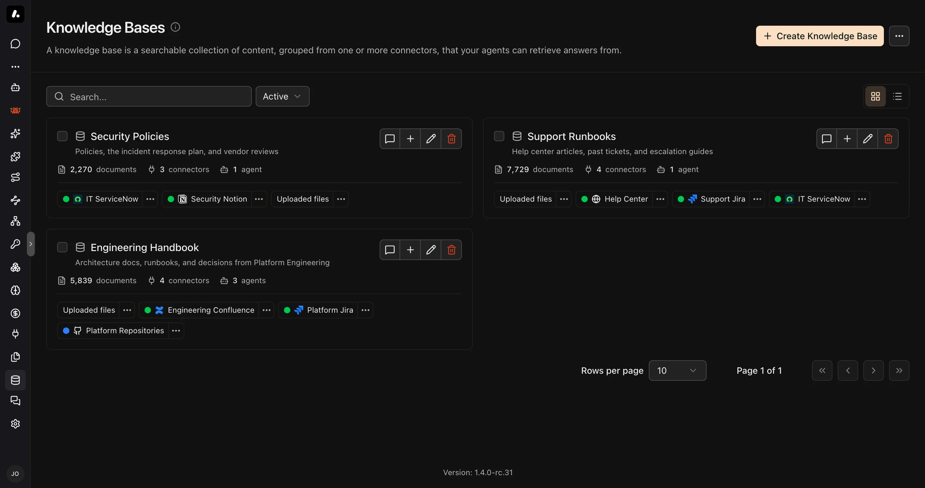Open the sidebar more options ellipsis

tap(15, 67)
